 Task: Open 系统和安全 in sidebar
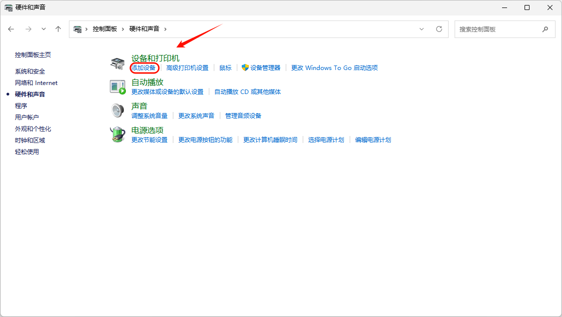(x=30, y=71)
